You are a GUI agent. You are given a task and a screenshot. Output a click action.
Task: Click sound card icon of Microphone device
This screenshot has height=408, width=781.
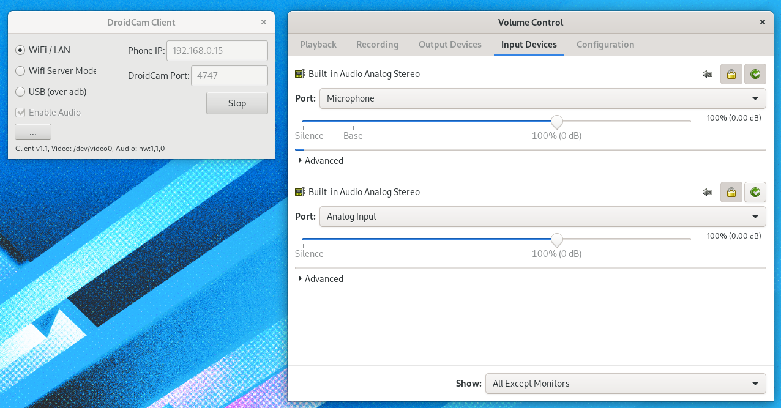click(x=300, y=74)
